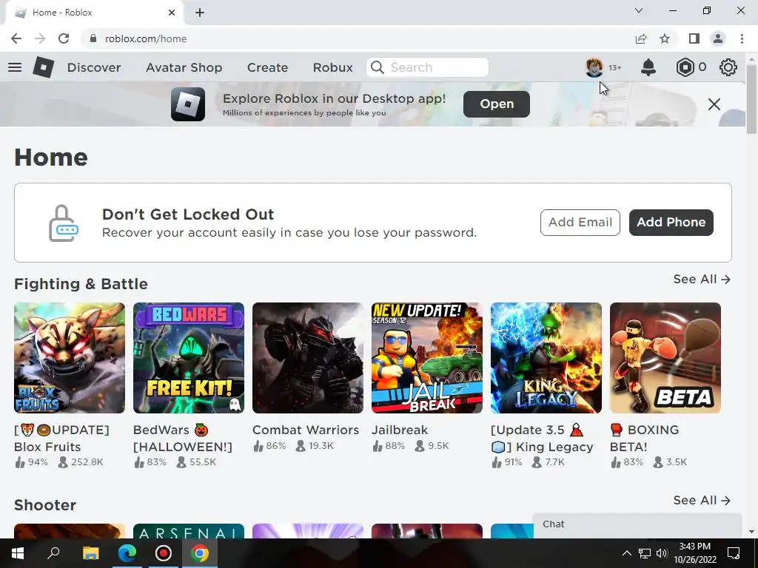758x568 pixels.
Task: Click the Combat Warriors title text
Action: (306, 430)
